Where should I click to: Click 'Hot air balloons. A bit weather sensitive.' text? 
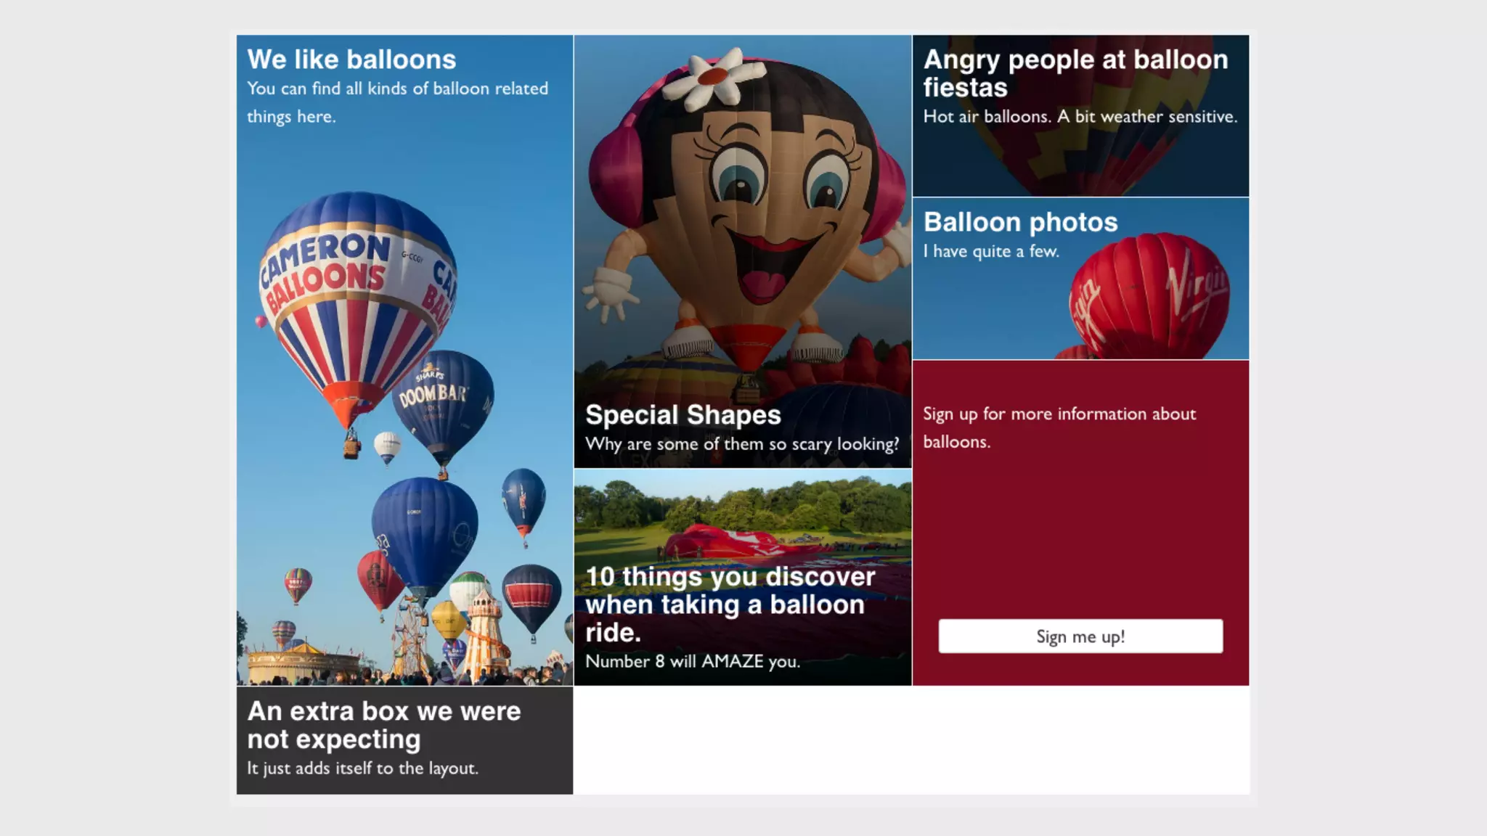tap(1080, 116)
